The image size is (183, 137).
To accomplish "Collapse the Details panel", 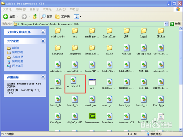I will click(x=43, y=77).
